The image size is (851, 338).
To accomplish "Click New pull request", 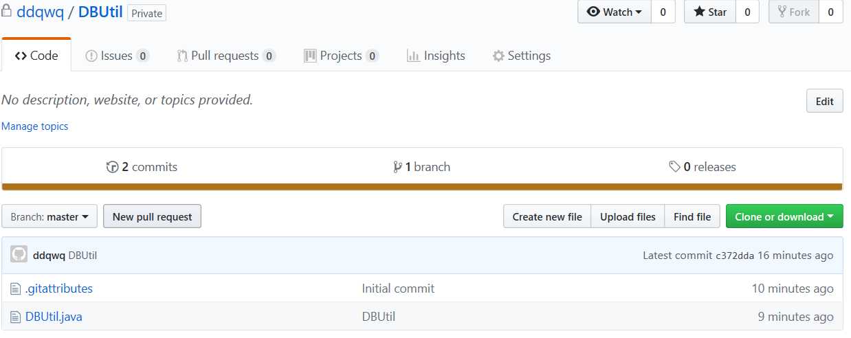I will coord(152,216).
